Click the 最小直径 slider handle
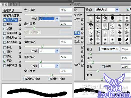The image size is (131, 98). [x=34, y=28]
